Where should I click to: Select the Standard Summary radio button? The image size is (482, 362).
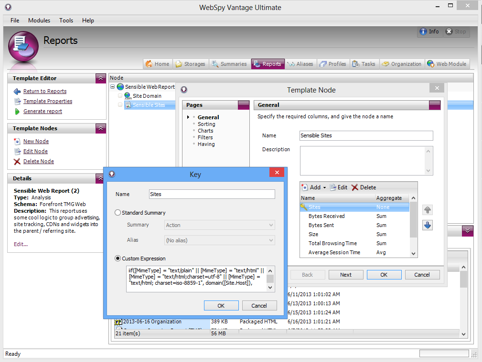coord(118,212)
